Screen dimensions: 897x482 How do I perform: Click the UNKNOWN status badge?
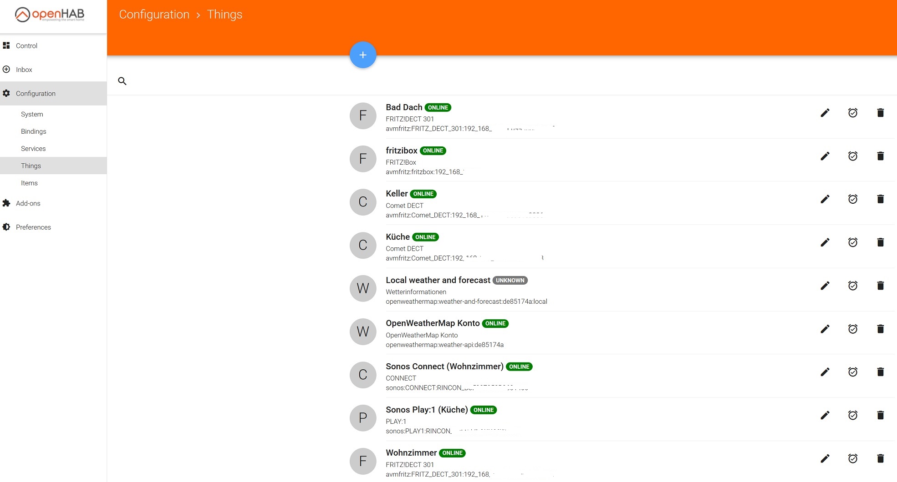pos(510,281)
